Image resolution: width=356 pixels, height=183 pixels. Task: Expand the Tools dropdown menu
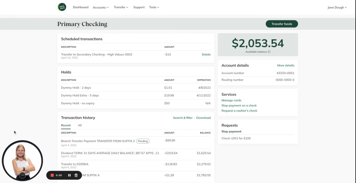pos(154,7)
